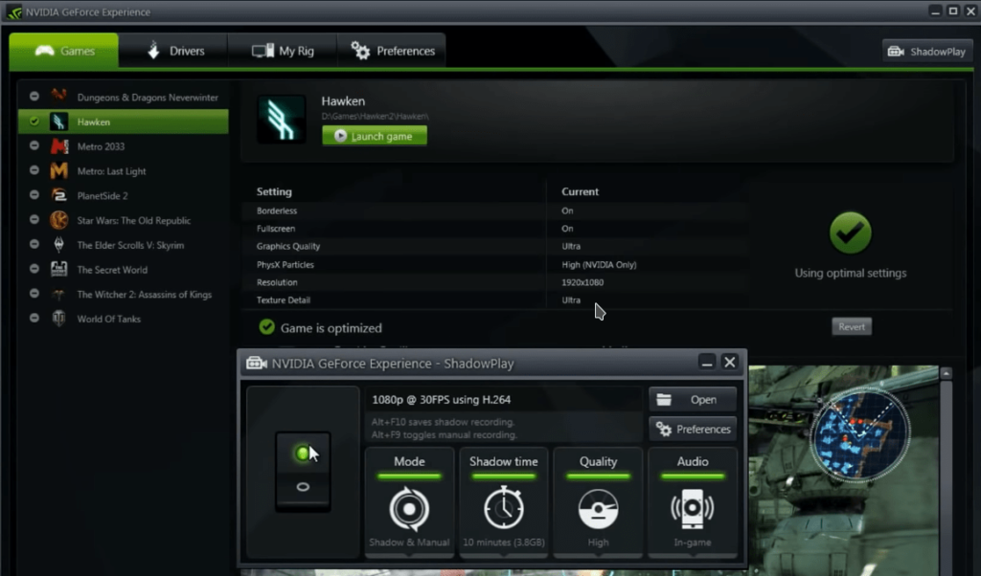The width and height of the screenshot is (981, 576).
Task: Select The Elder Scrolls V: Skyrim
Action: (124, 245)
